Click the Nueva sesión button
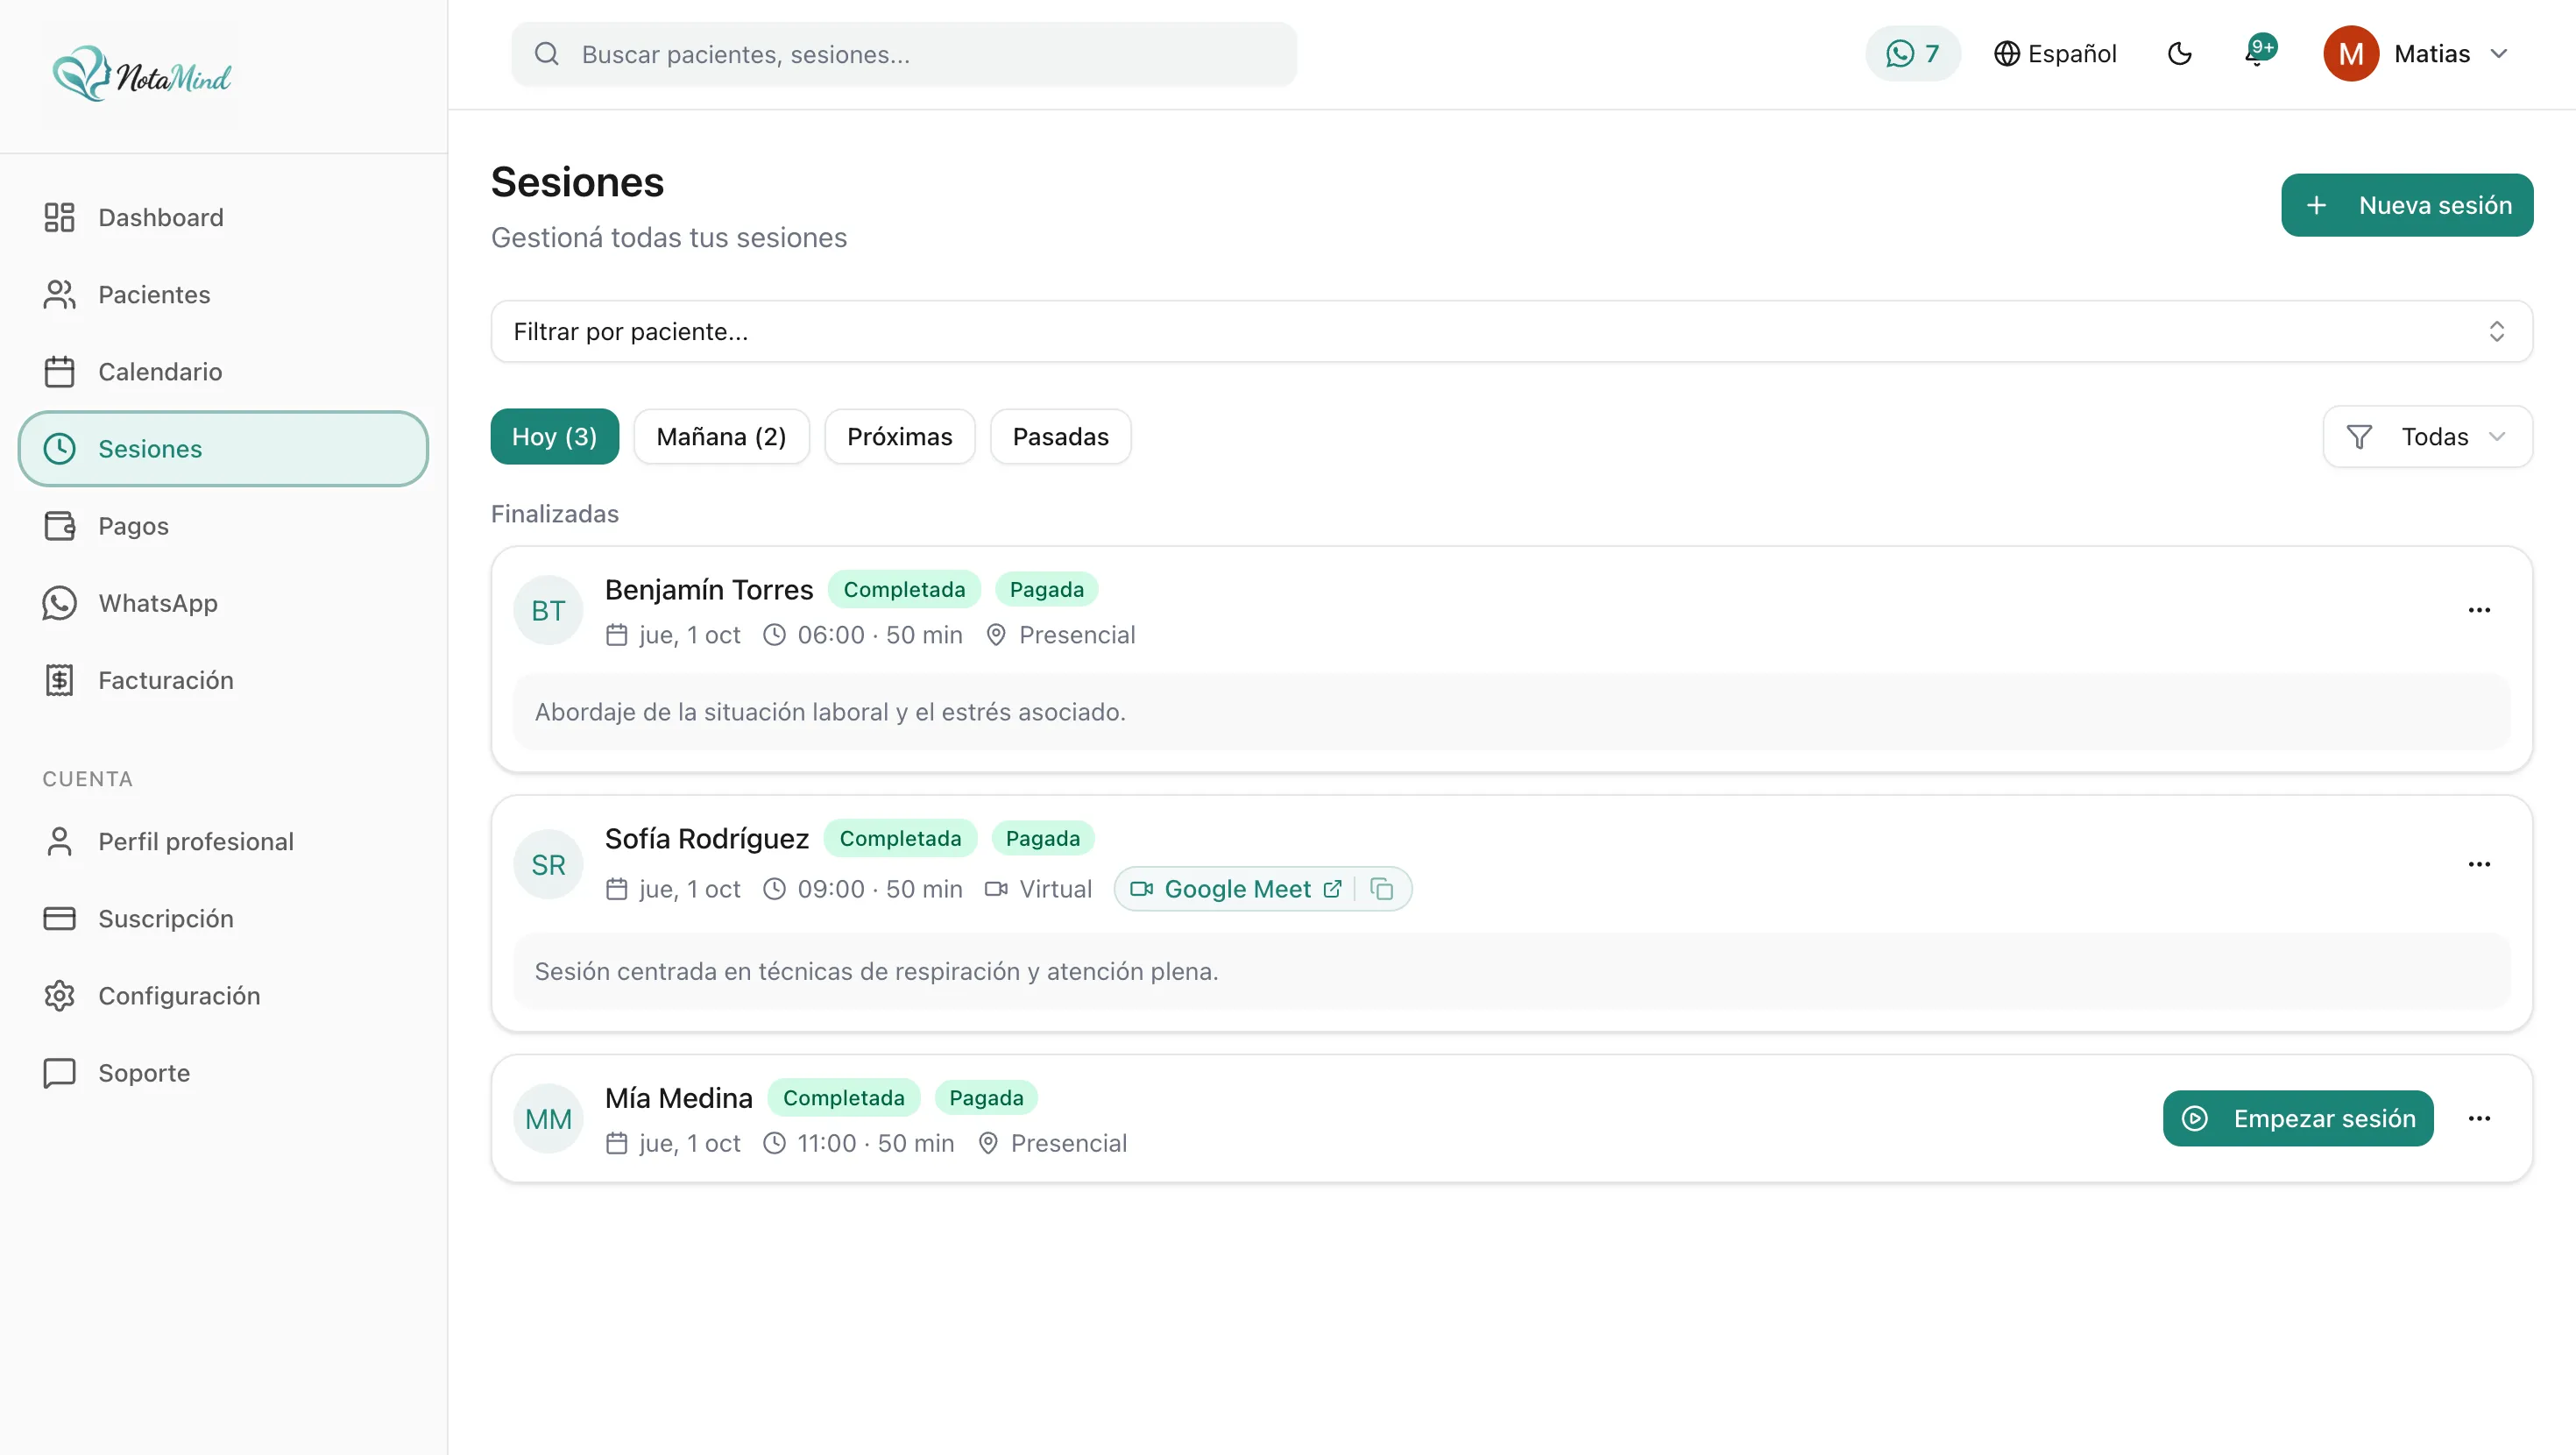Viewport: 2576px width, 1455px height. (x=2407, y=205)
